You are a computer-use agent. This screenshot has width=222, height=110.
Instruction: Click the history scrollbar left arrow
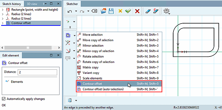coord(2,48)
